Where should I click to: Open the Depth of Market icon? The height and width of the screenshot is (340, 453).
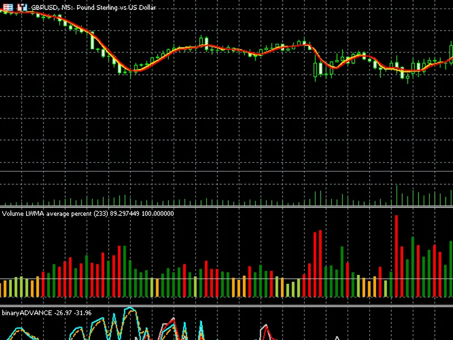pyautogui.click(x=8, y=7)
